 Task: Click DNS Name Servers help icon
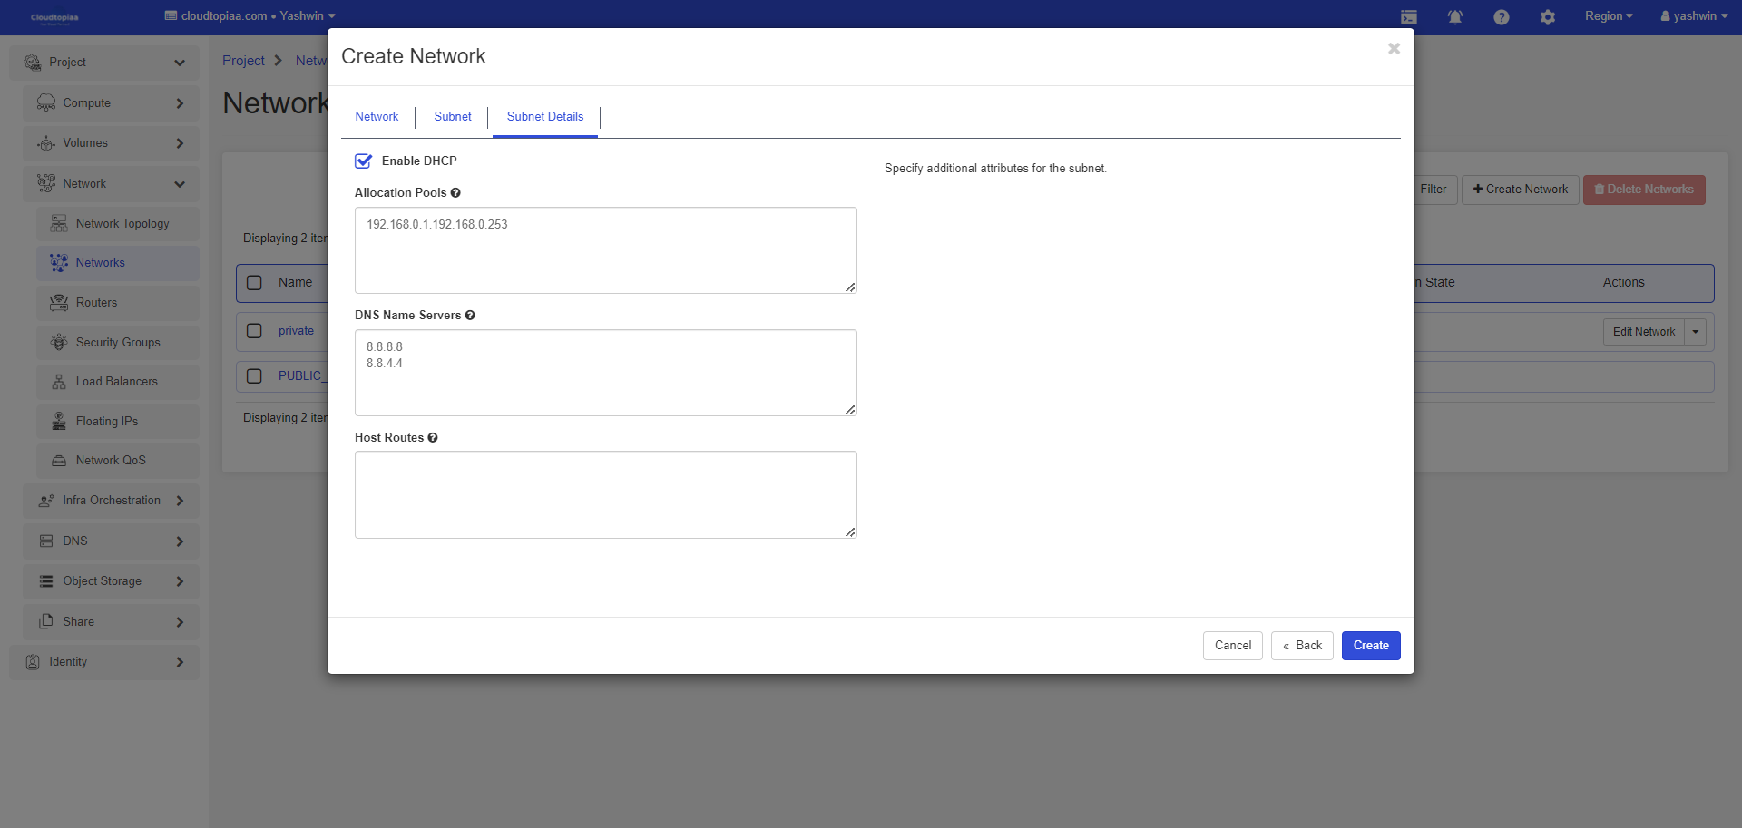pyautogui.click(x=470, y=316)
